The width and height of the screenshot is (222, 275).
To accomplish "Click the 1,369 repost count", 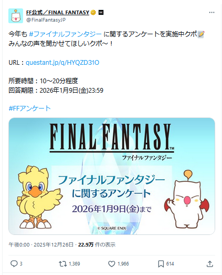I will [75, 264].
